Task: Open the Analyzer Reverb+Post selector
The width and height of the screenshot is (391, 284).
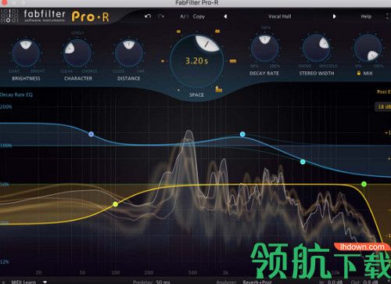Action: [257, 282]
